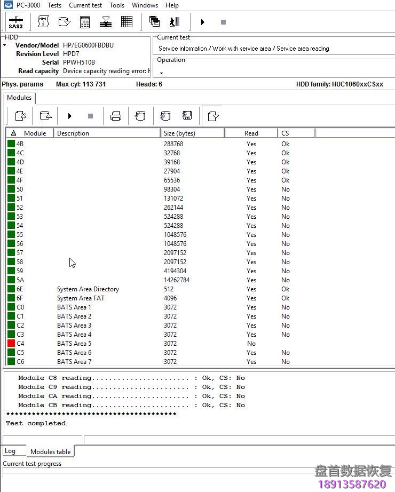Click the HDD family HUC1060xxCSxx label
Viewport: 395px width, 492px height.
tap(339, 84)
